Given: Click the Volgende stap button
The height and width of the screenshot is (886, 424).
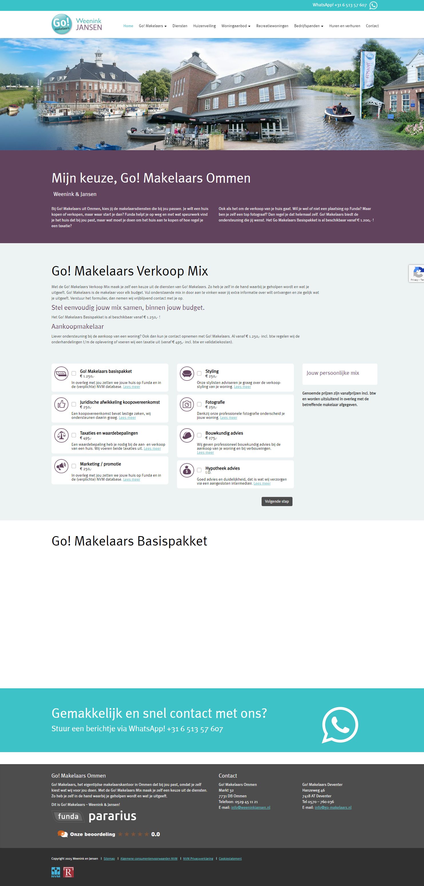Looking at the screenshot, I should pos(277,502).
